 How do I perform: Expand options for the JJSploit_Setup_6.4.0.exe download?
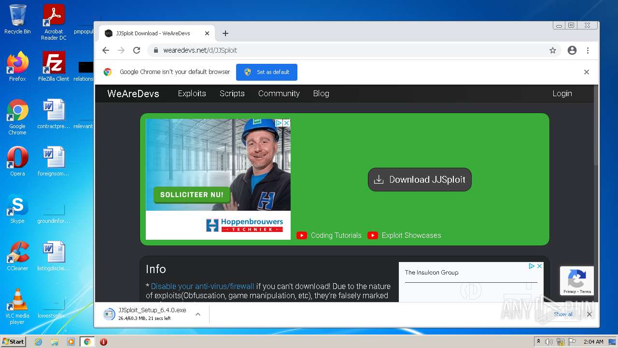[x=197, y=314]
